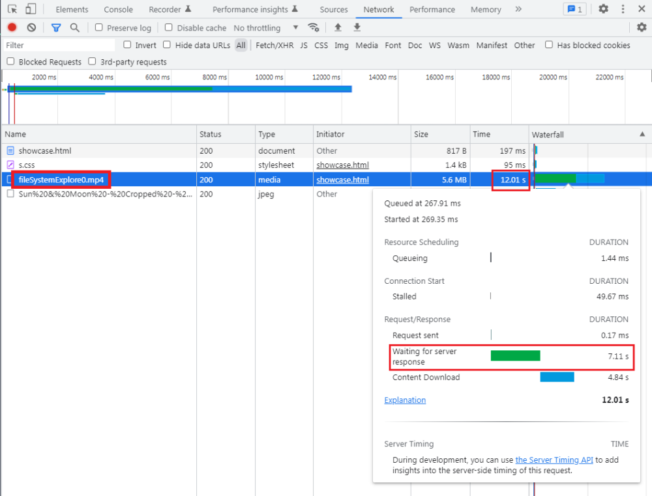652x496 pixels.
Task: Tick the Invert filter checkbox
Action: click(127, 45)
